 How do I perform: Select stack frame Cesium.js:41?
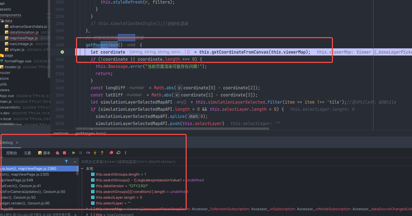(x=38, y=186)
